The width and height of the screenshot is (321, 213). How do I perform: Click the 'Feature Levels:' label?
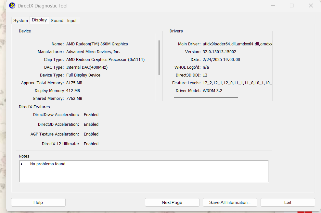click(186, 83)
